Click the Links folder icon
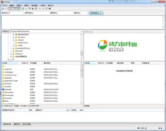Viewport: 166px width, 131px height. pyautogui.click(x=3, y=101)
